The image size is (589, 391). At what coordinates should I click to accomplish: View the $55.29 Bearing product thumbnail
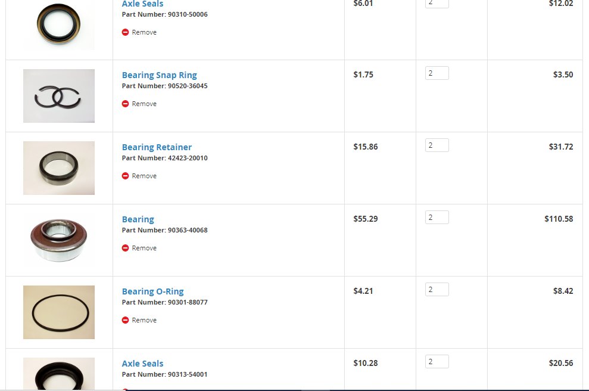[x=59, y=240]
